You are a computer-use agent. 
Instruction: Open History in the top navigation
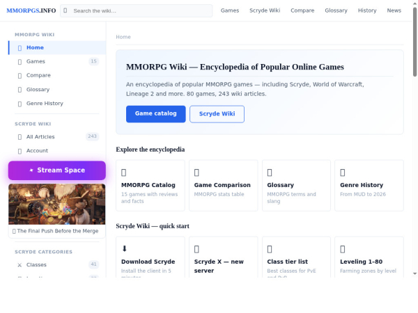(x=367, y=10)
